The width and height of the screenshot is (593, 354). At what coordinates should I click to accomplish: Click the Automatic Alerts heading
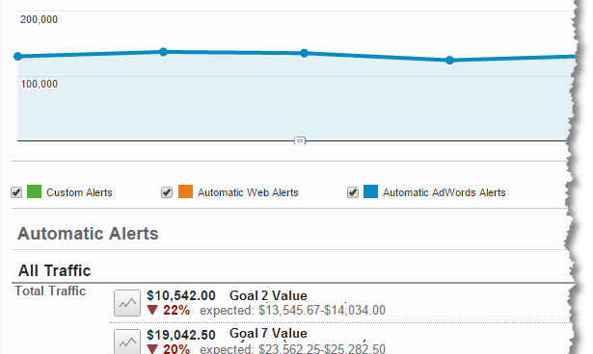[x=88, y=234]
